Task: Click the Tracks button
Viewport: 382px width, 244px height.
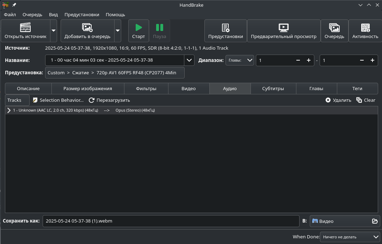Action: point(17,100)
